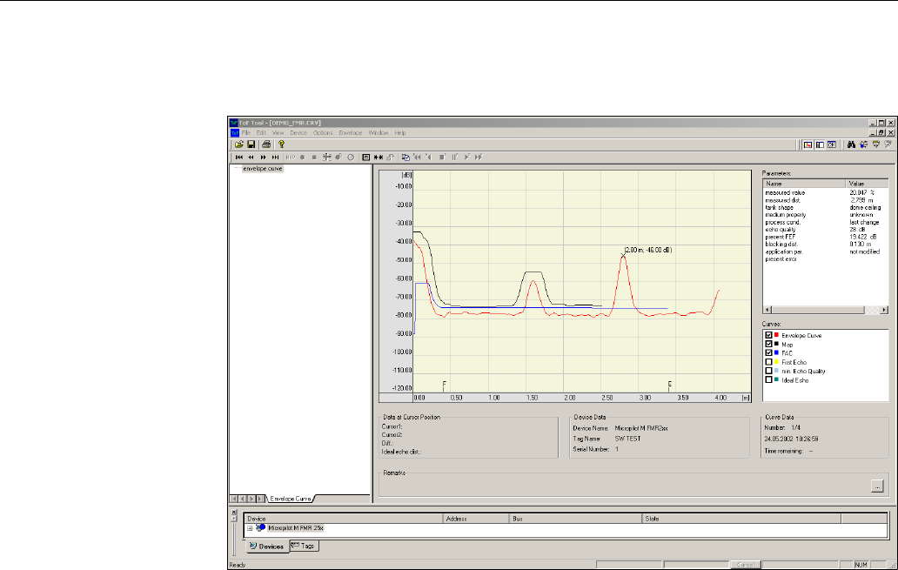Uncheck the Envelope Curve checkbox
Viewport: 898px width, 570px height.
(x=768, y=335)
